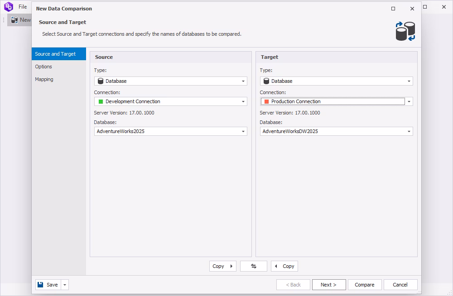Click the Source panel header
This screenshot has width=453, height=296.
[170, 57]
